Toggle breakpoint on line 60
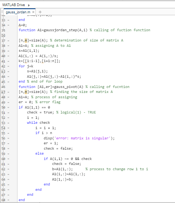Screen dimensions: 175x203 (8, 159)
